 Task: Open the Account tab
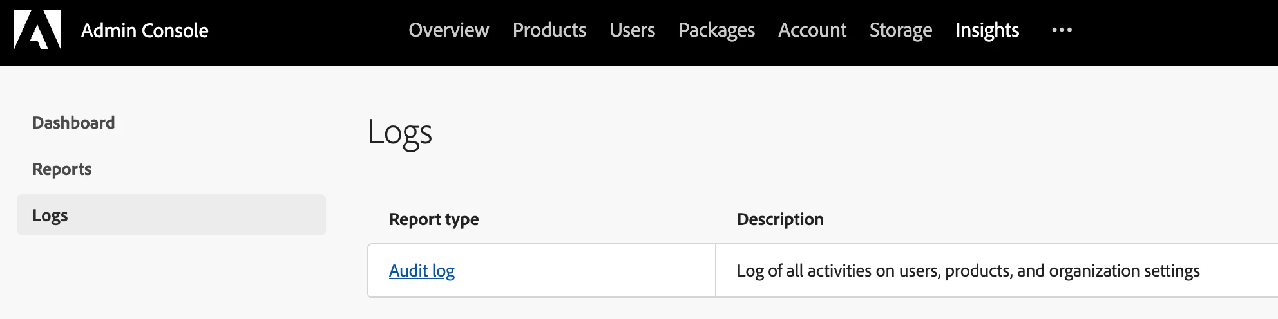pos(812,30)
